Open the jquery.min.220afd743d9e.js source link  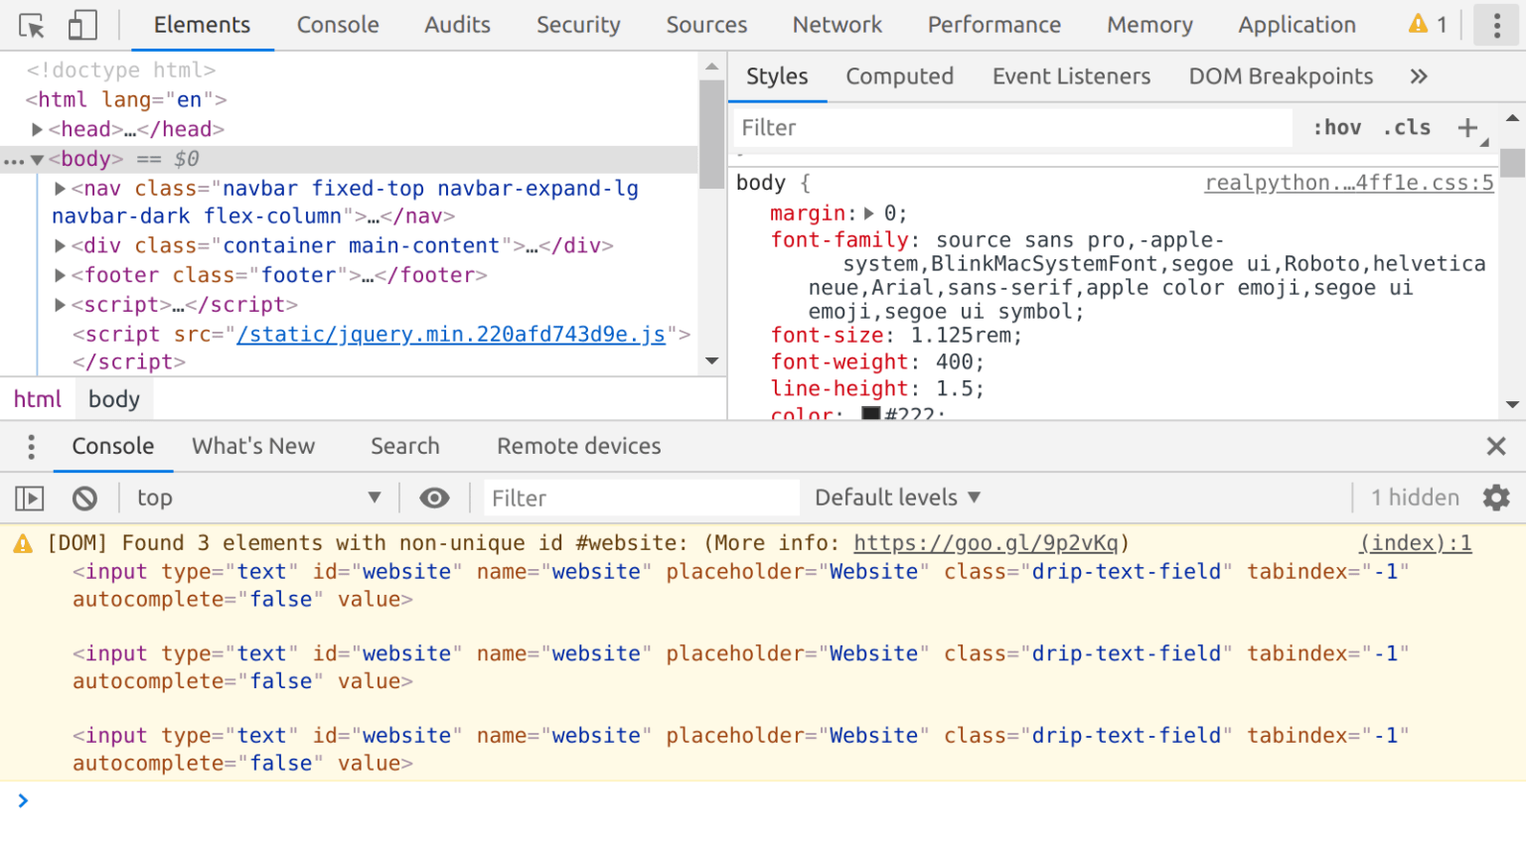click(450, 335)
